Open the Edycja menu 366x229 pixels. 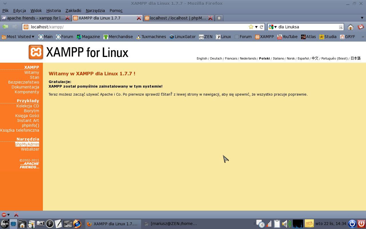coord(19,11)
